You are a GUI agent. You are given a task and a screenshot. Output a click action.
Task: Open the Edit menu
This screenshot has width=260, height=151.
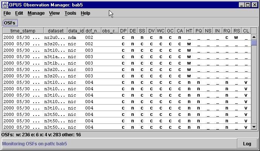(x=19, y=13)
